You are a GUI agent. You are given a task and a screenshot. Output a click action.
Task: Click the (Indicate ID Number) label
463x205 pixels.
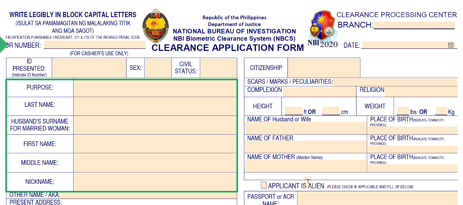click(x=29, y=75)
